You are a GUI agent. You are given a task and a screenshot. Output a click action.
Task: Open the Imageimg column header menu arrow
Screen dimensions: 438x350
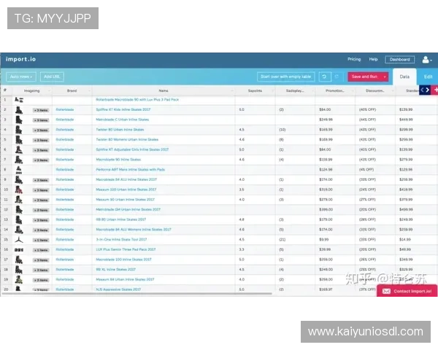pyautogui.click(x=49, y=90)
